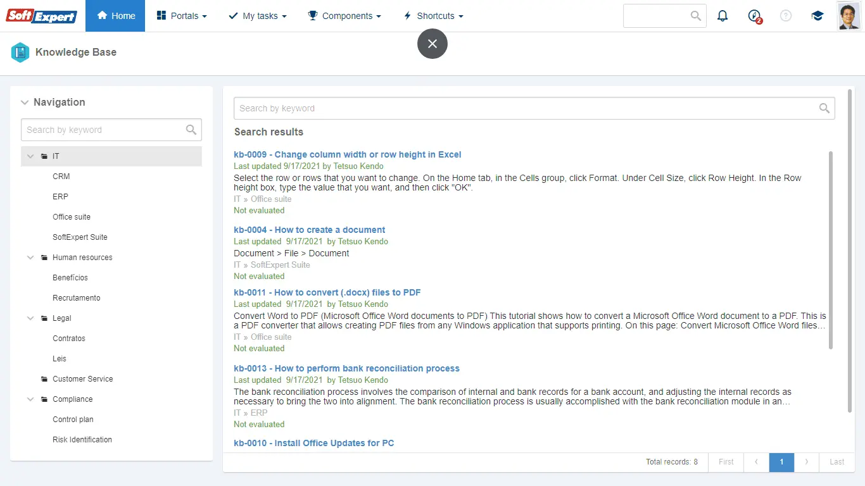Click the Knowledge Base hexagon icon
865x486 pixels.
pos(20,53)
